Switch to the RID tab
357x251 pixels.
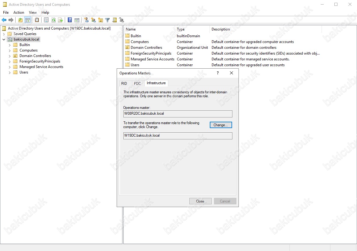pos(124,84)
